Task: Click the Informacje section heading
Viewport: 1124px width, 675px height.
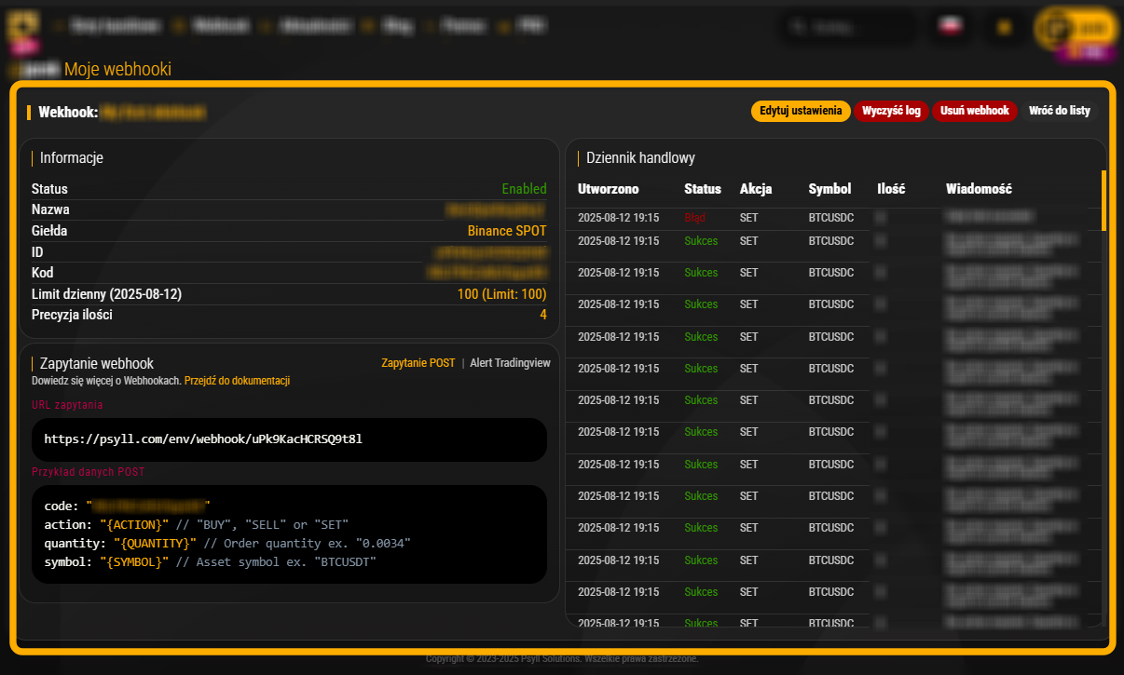Action: [x=72, y=158]
